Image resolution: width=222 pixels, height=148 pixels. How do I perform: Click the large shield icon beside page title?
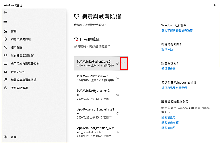click(x=77, y=16)
